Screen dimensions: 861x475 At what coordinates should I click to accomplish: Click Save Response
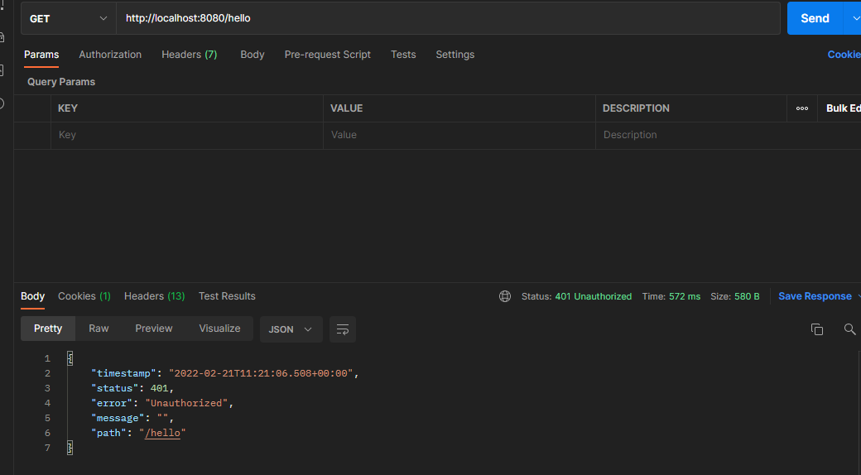point(815,296)
